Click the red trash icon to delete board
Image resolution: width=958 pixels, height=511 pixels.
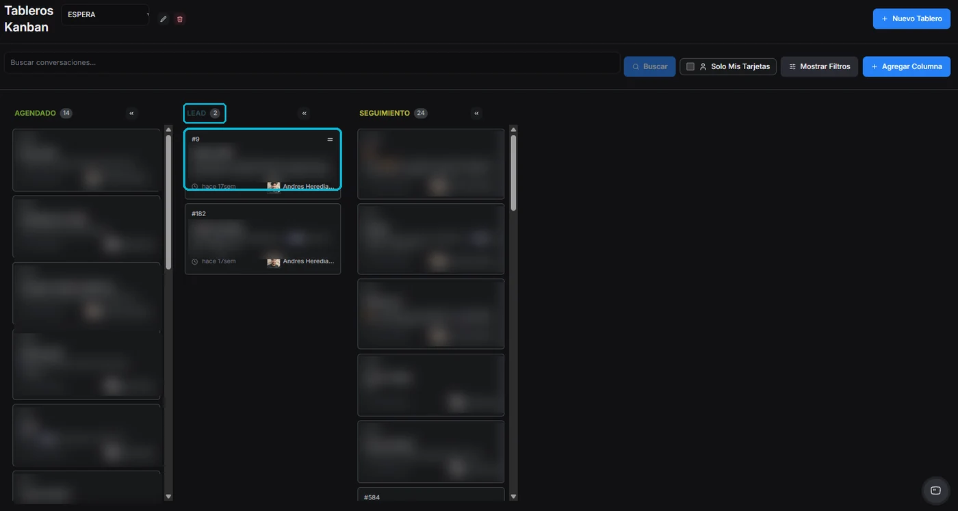[180, 19]
